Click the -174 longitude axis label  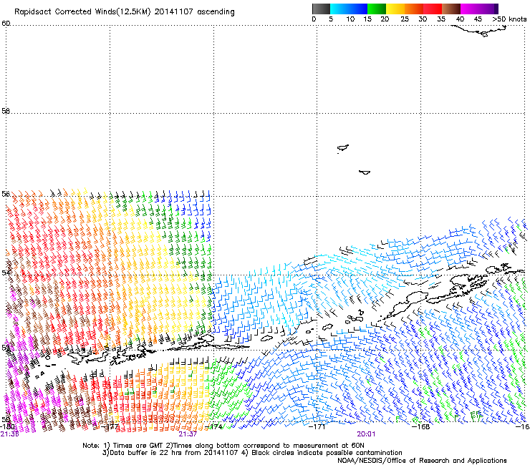[214, 426]
